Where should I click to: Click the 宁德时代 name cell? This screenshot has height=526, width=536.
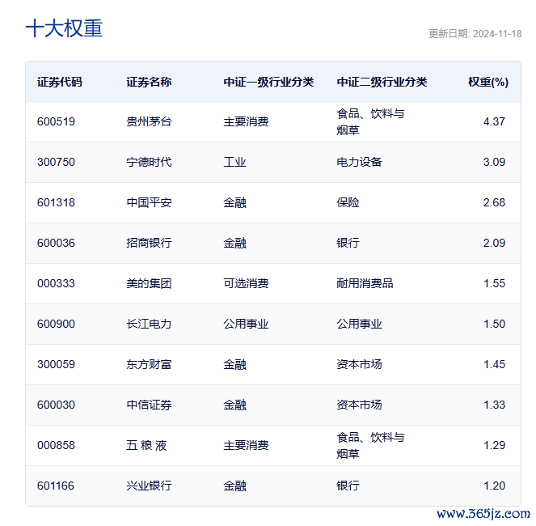pyautogui.click(x=149, y=162)
